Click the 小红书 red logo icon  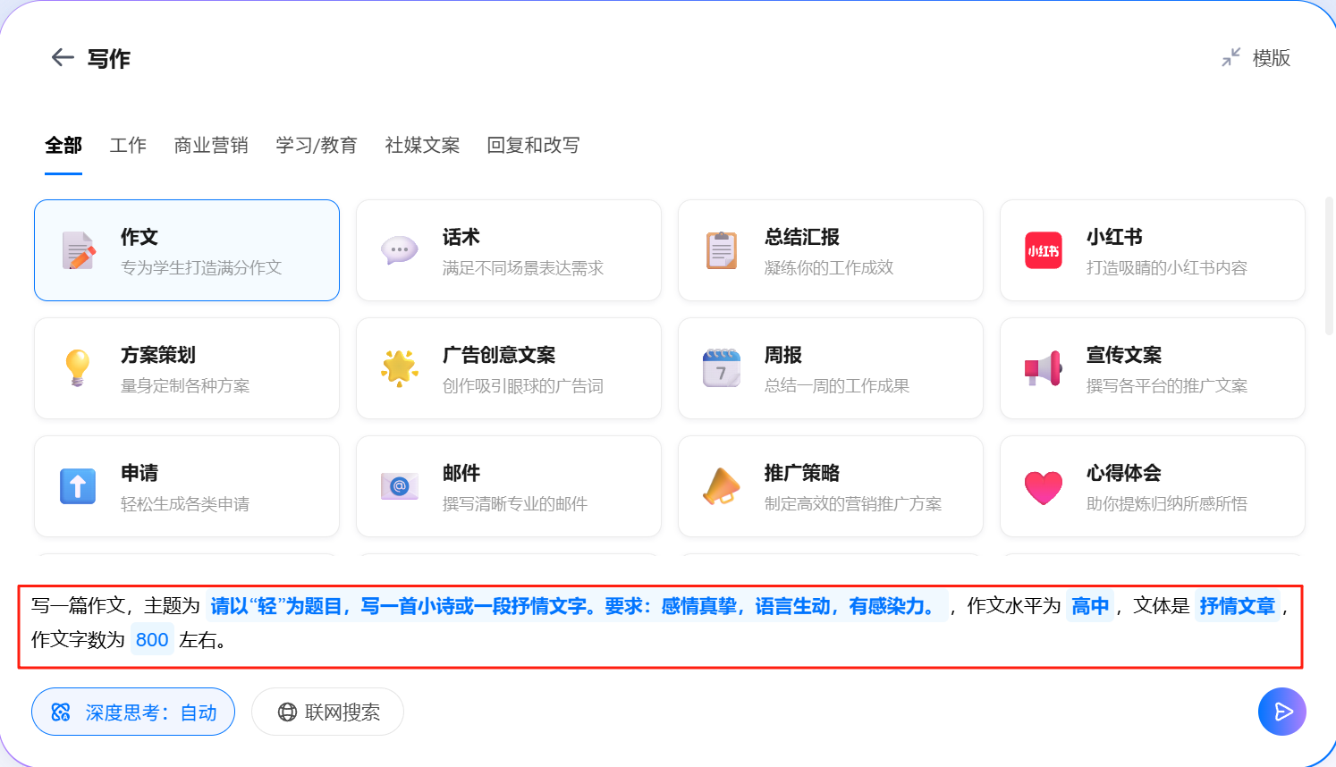tap(1044, 250)
